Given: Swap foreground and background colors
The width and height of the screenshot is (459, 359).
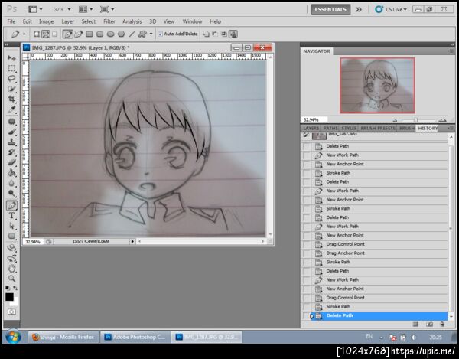Looking at the screenshot, I should [x=15, y=288].
